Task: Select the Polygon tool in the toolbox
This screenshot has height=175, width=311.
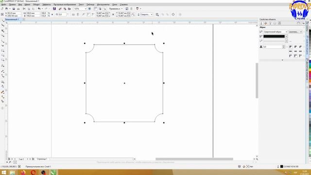Action: click(2, 60)
